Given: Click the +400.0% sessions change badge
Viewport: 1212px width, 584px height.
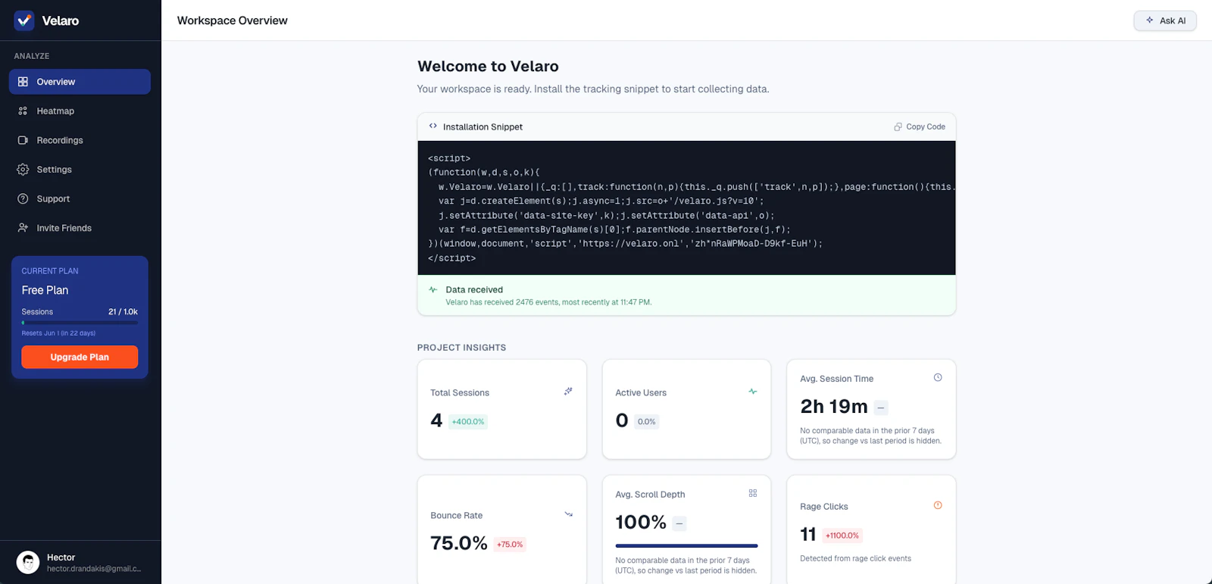Looking at the screenshot, I should click(x=468, y=422).
